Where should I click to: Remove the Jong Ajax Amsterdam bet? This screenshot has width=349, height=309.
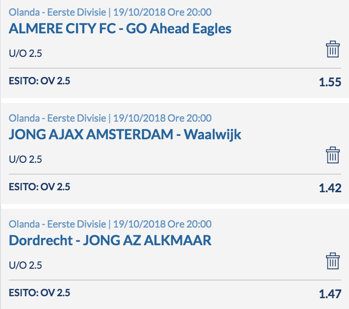coord(333,155)
